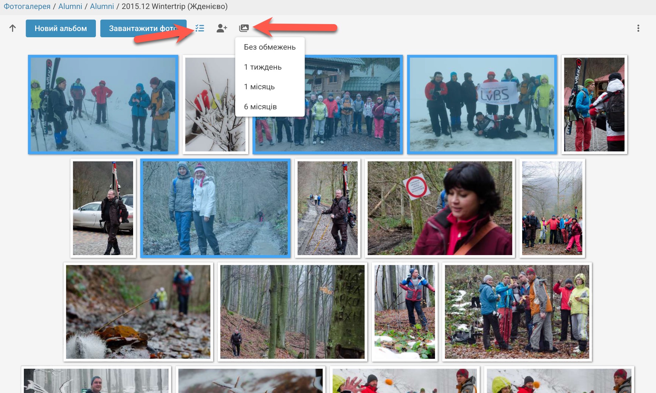This screenshot has width=656, height=393.
Task: Open the Фотогалерея breadcrumb link
Action: point(27,6)
